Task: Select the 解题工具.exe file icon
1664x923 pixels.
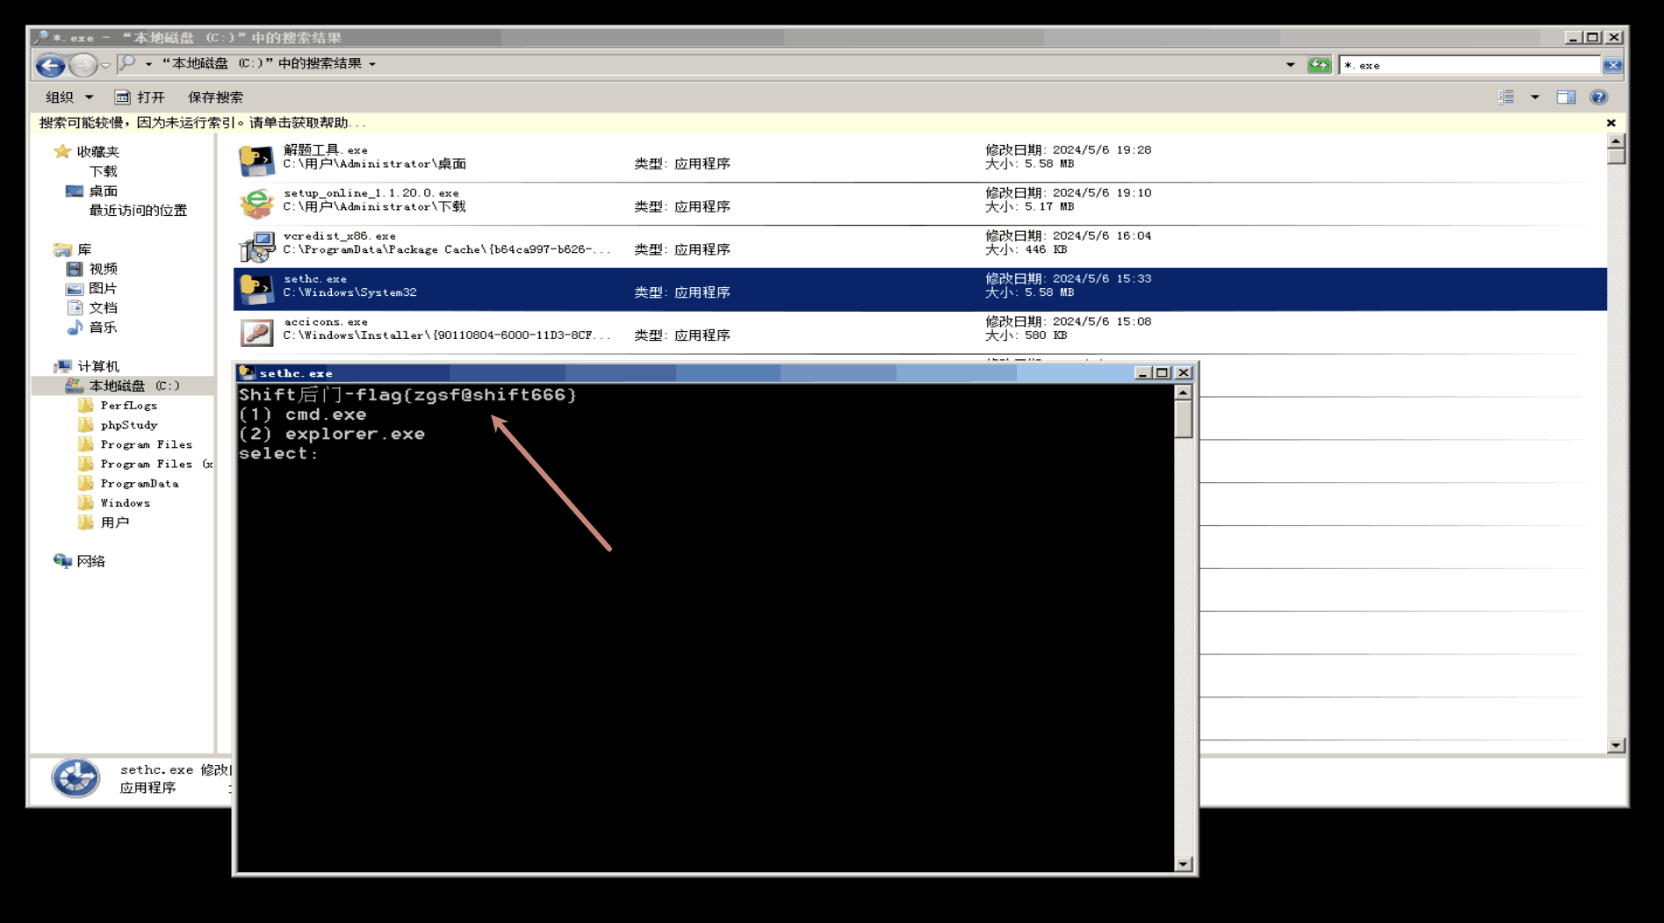Action: pyautogui.click(x=256, y=160)
